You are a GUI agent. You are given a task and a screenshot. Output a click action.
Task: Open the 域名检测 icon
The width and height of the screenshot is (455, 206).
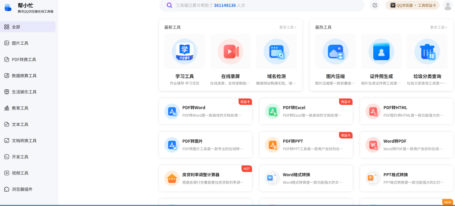pyautogui.click(x=276, y=51)
